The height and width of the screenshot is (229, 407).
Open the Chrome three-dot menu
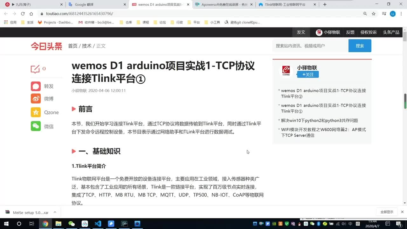tap(401, 14)
